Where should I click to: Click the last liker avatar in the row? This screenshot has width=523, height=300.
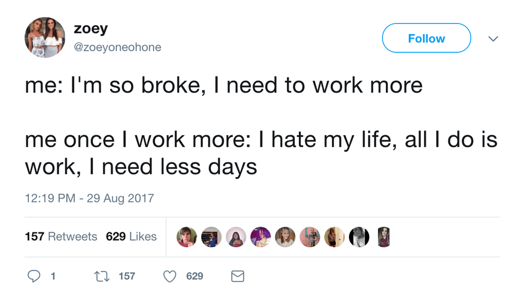point(384,236)
